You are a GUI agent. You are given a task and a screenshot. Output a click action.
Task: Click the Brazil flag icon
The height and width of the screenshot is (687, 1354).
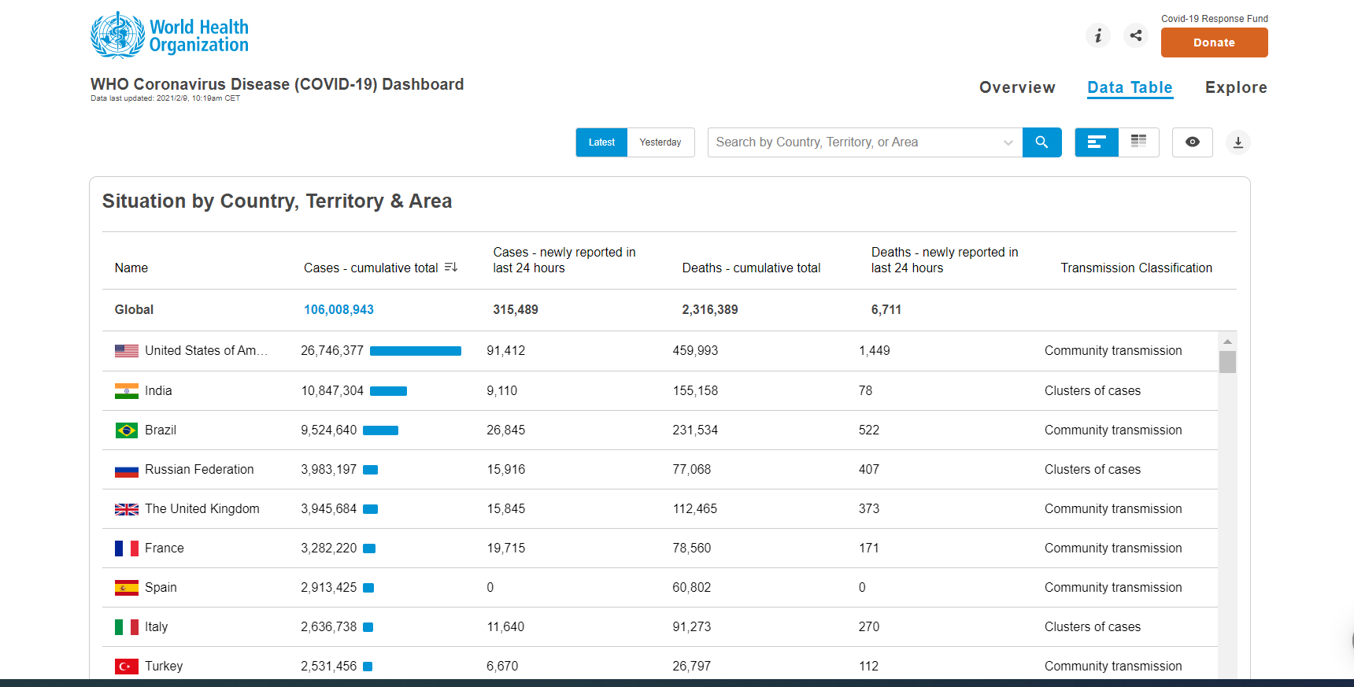(x=127, y=430)
